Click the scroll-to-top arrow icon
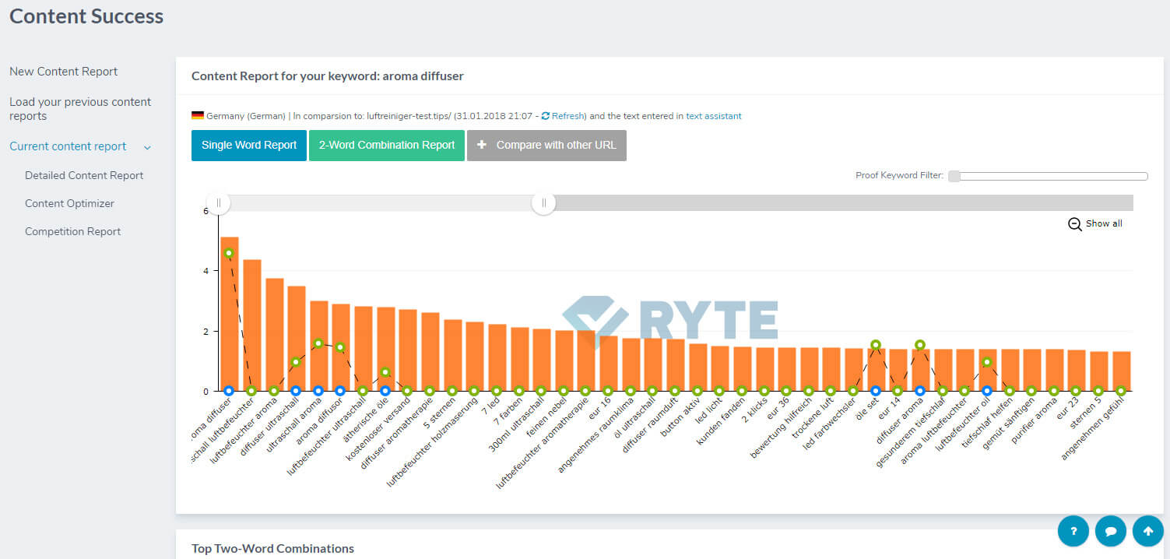Screen dimensions: 1170x559 (x=1148, y=531)
